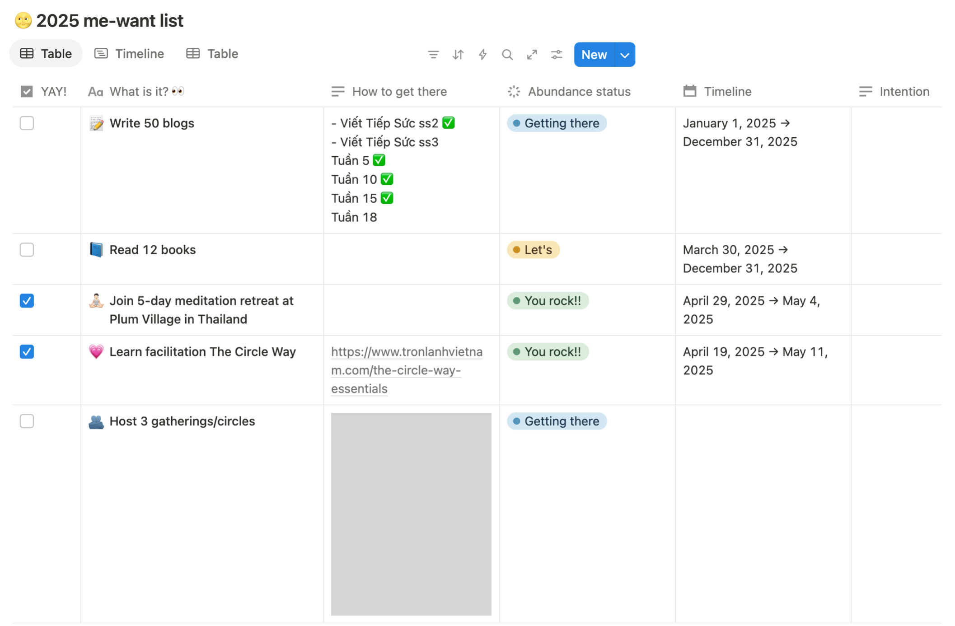Viewport: 955px width, 626px height.
Task: Check the Host 3 gatherings/circles checkbox
Action: click(27, 421)
